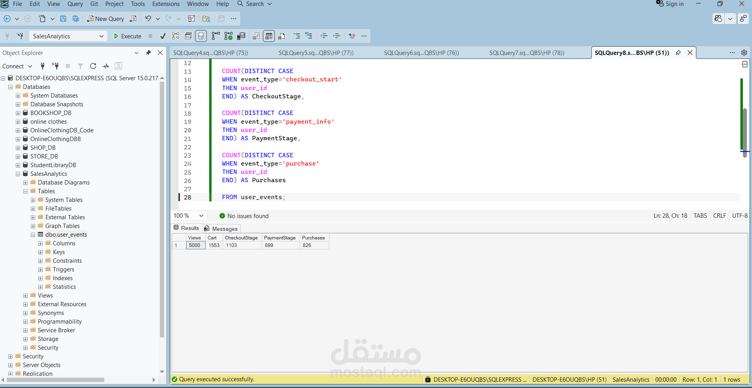Click the New Query button

[x=105, y=19]
